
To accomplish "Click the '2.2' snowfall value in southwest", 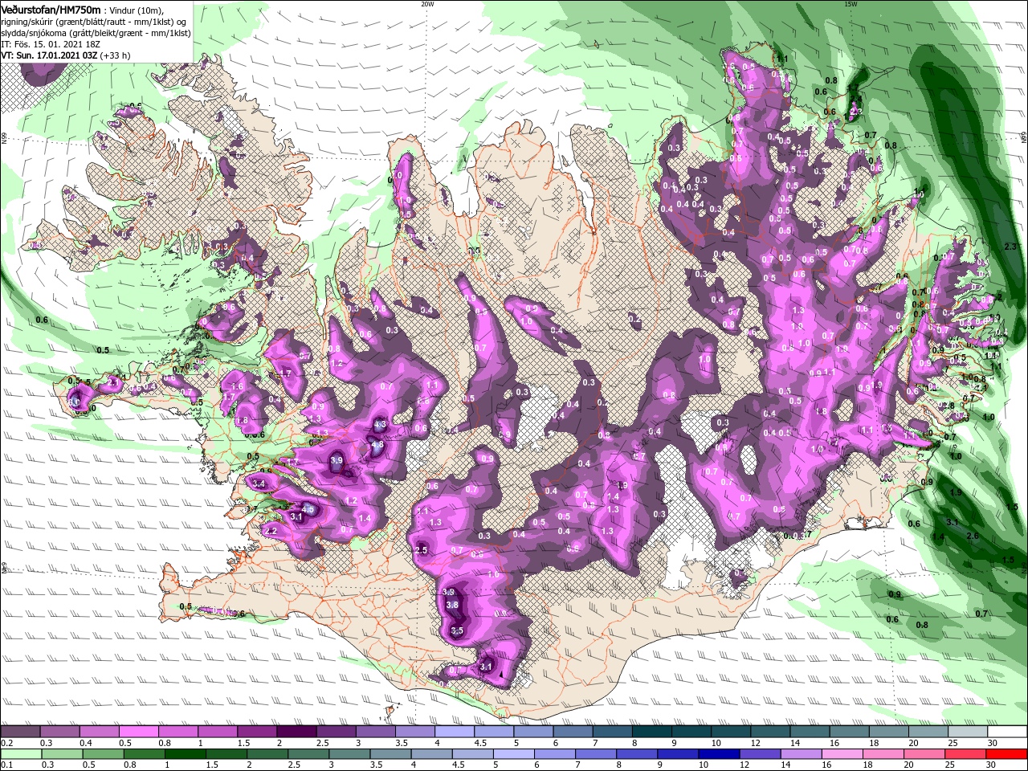I will [271, 531].
